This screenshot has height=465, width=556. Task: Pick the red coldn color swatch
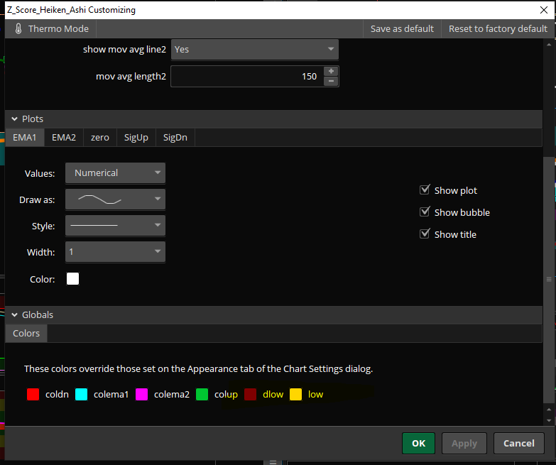(x=33, y=394)
